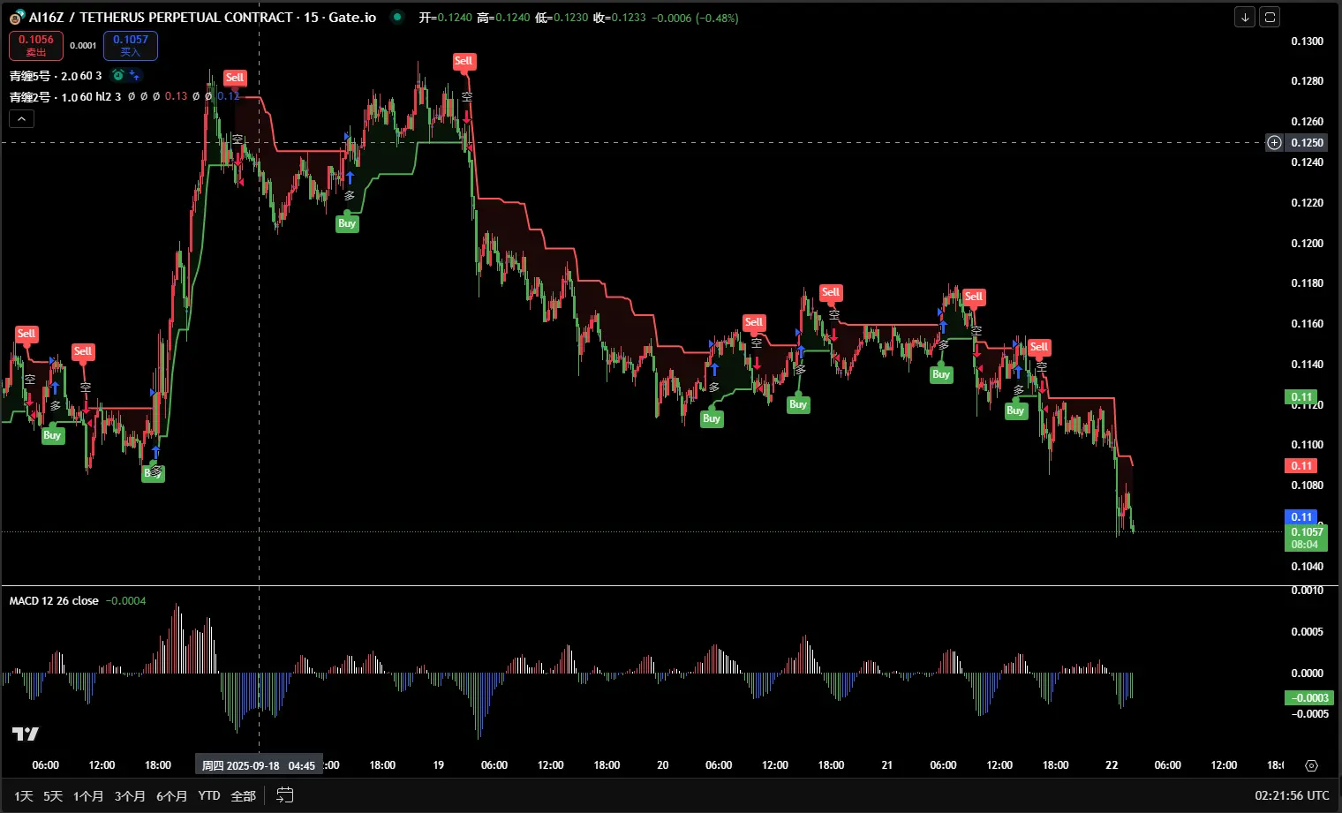Collapse the indicator legend with the chevron

point(21,118)
